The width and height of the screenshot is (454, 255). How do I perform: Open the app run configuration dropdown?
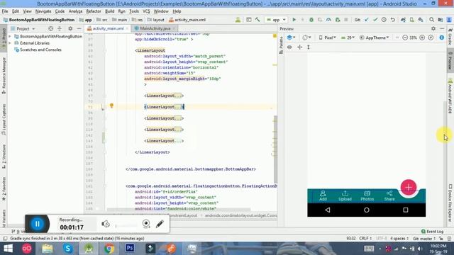(276, 20)
